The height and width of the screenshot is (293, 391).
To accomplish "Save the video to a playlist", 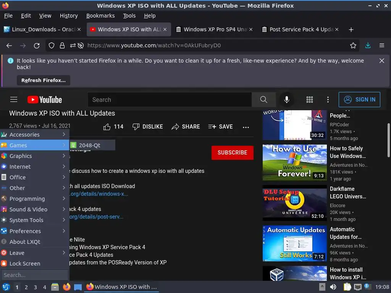I will click(220, 127).
